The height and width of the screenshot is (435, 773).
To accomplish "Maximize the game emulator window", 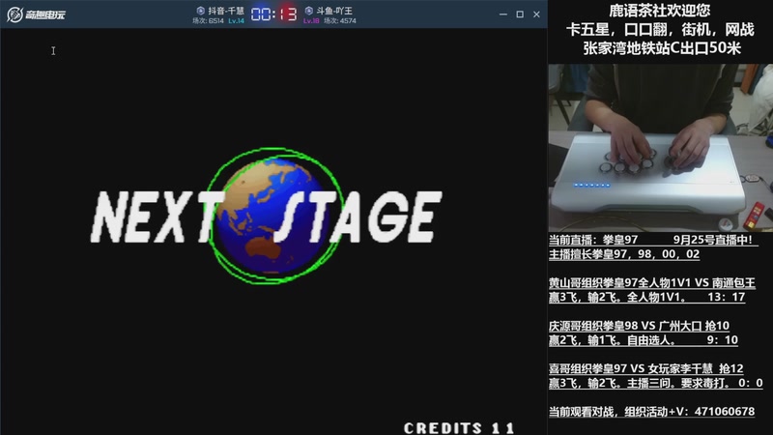I will [x=520, y=14].
